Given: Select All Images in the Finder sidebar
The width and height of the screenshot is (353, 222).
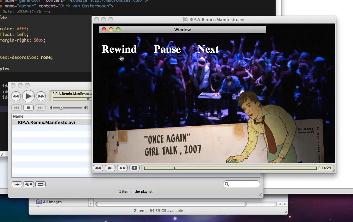Looking at the screenshot, I should (x=52, y=202).
